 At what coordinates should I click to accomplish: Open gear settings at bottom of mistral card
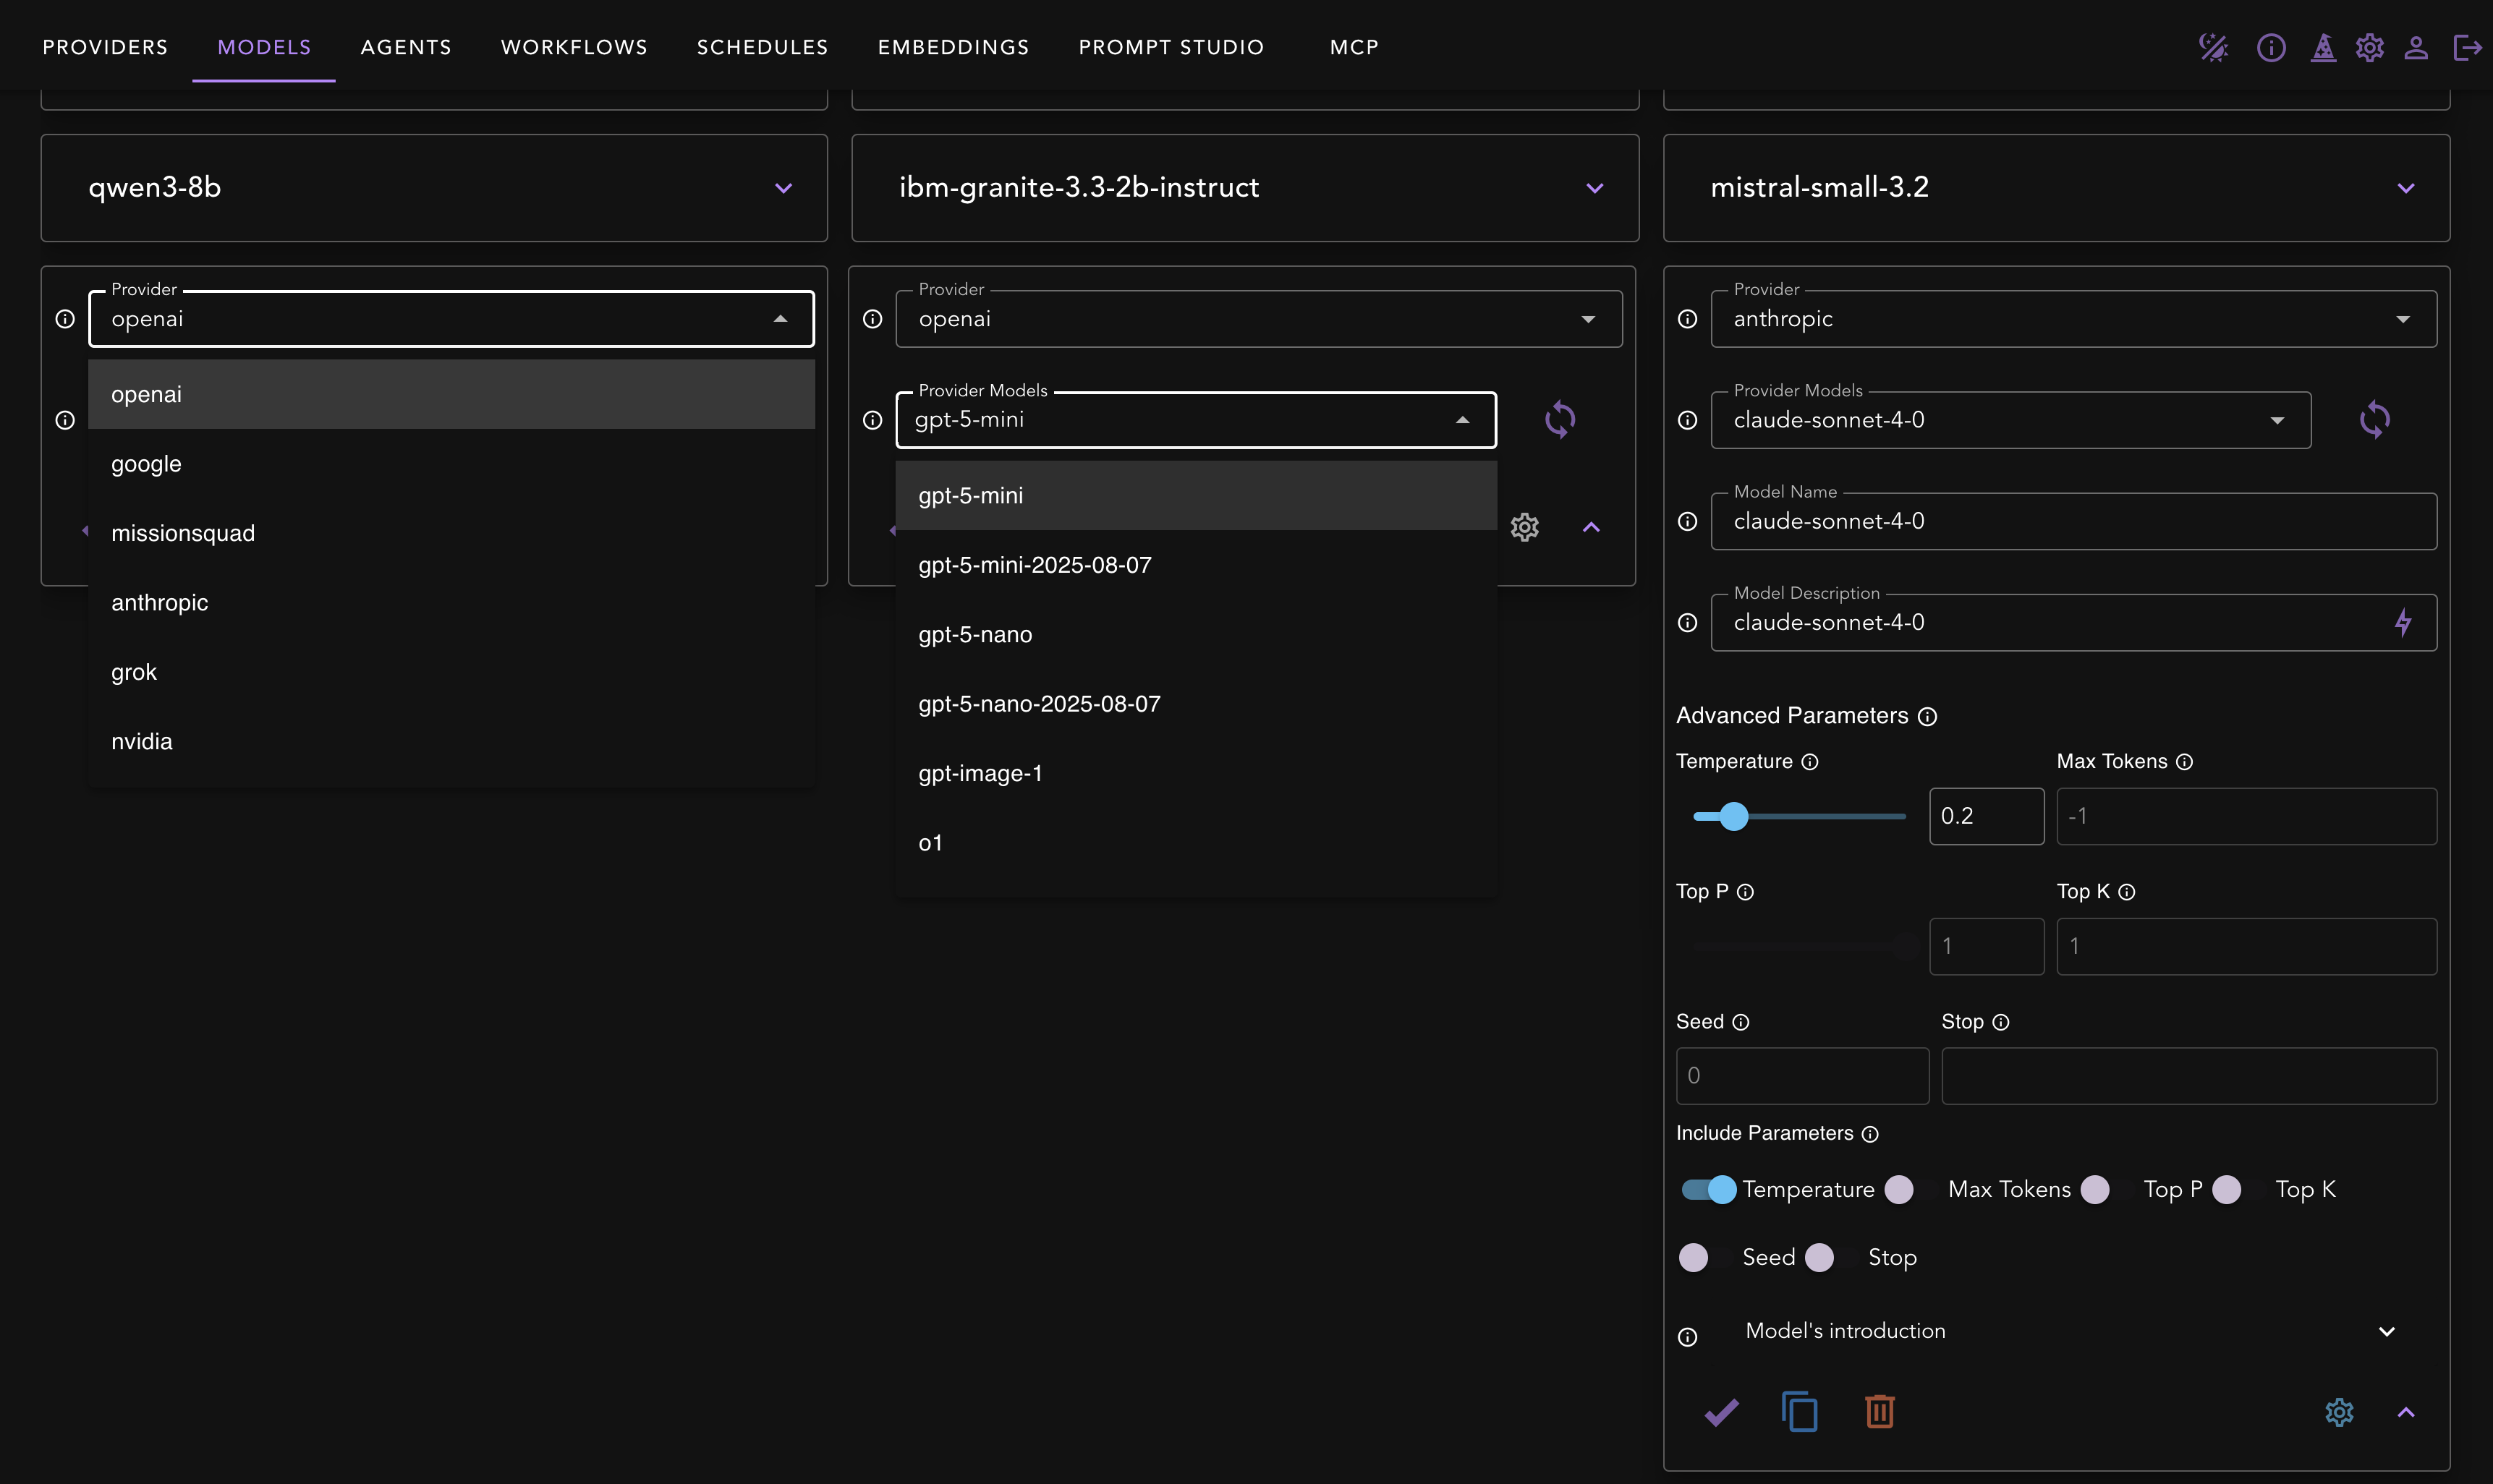click(2339, 1412)
